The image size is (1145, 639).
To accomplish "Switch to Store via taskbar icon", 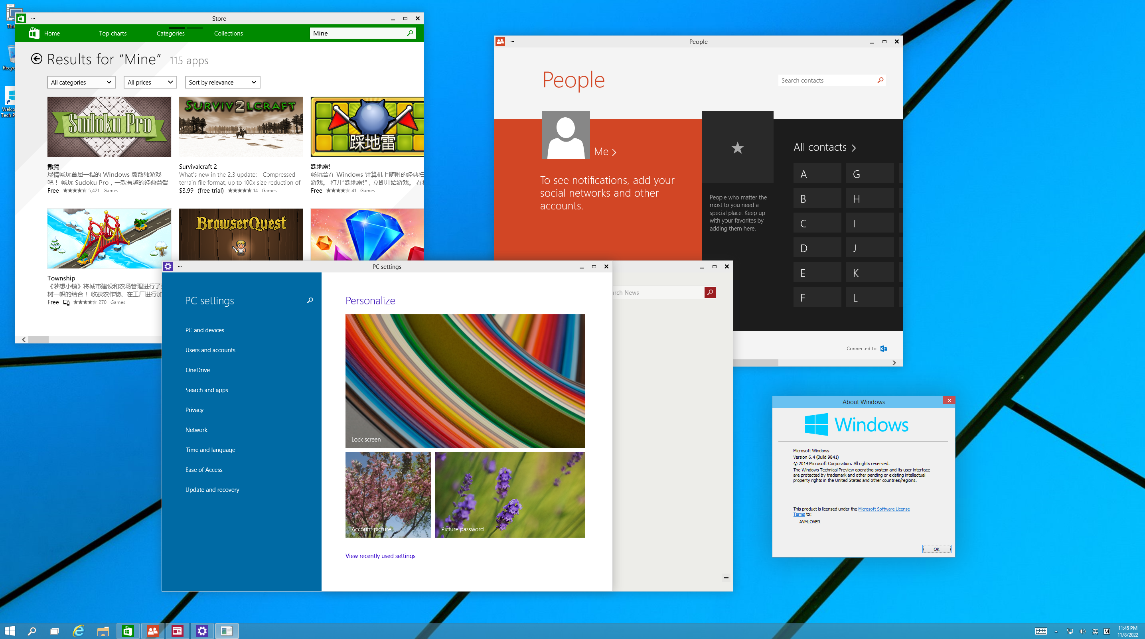I will pyautogui.click(x=128, y=631).
